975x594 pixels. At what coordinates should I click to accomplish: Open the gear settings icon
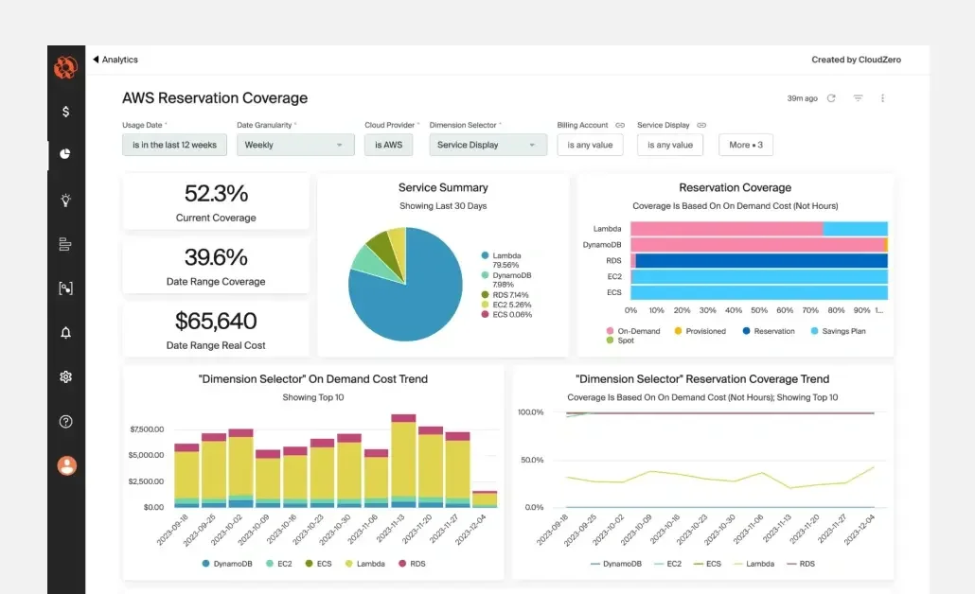coord(65,376)
